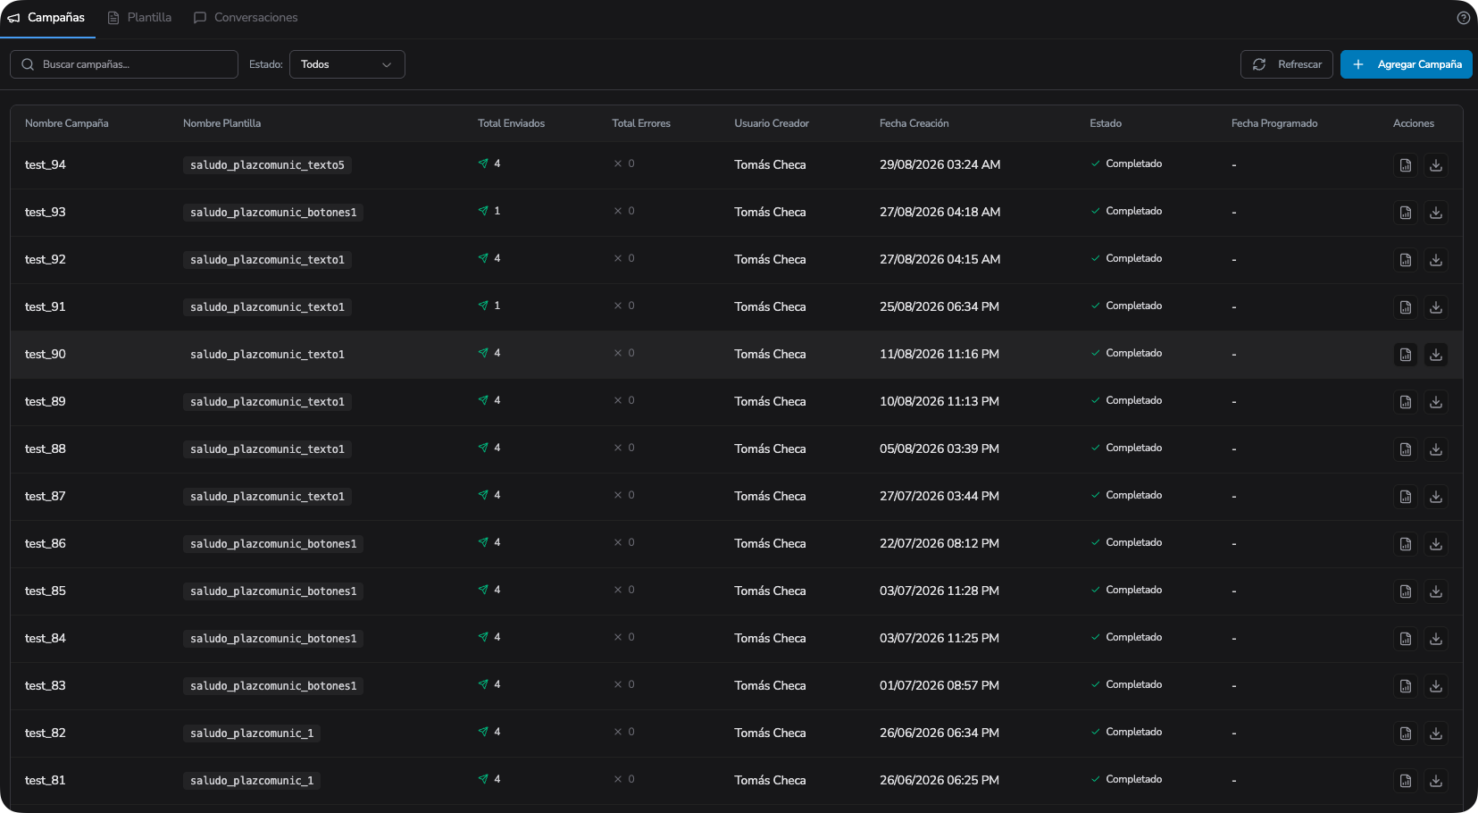Click Agregar Campaña button
Image resolution: width=1478 pixels, height=813 pixels.
1407,64
